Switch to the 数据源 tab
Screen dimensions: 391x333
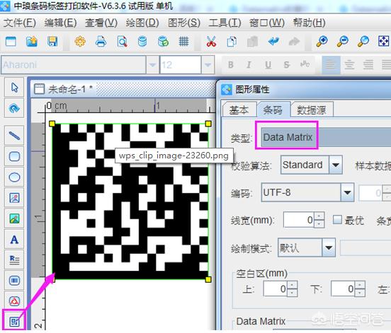pyautogui.click(x=312, y=110)
